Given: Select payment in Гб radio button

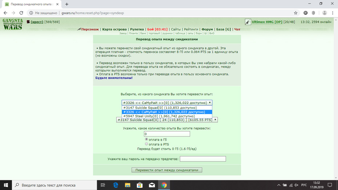Looking at the screenshot, I should click(x=146, y=140).
